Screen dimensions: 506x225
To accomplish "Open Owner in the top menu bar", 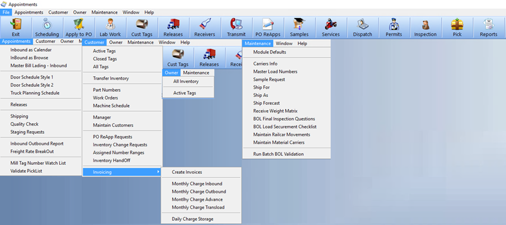I will pos(80,12).
